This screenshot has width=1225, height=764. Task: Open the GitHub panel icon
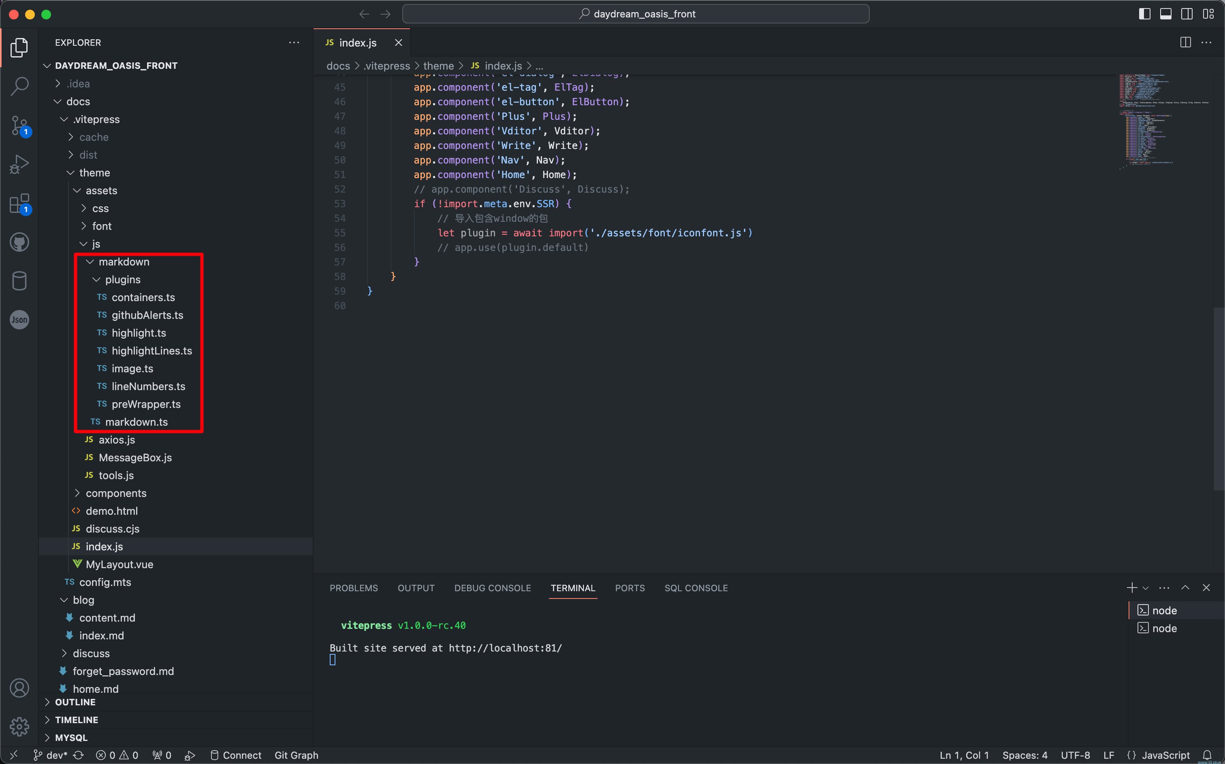(19, 242)
